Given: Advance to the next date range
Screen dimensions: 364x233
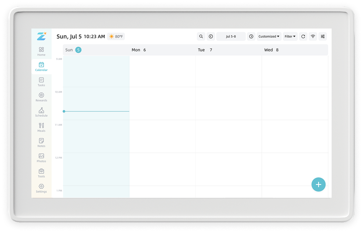Looking at the screenshot, I should [251, 37].
